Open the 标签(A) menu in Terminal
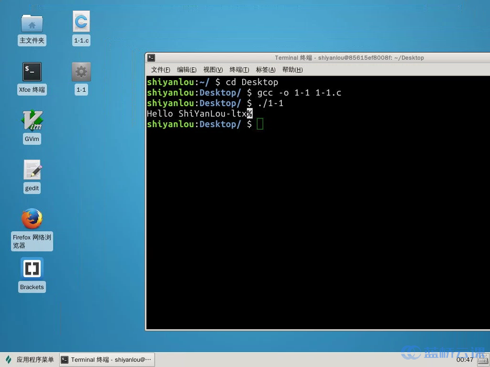Image resolution: width=490 pixels, height=367 pixels. [x=265, y=70]
